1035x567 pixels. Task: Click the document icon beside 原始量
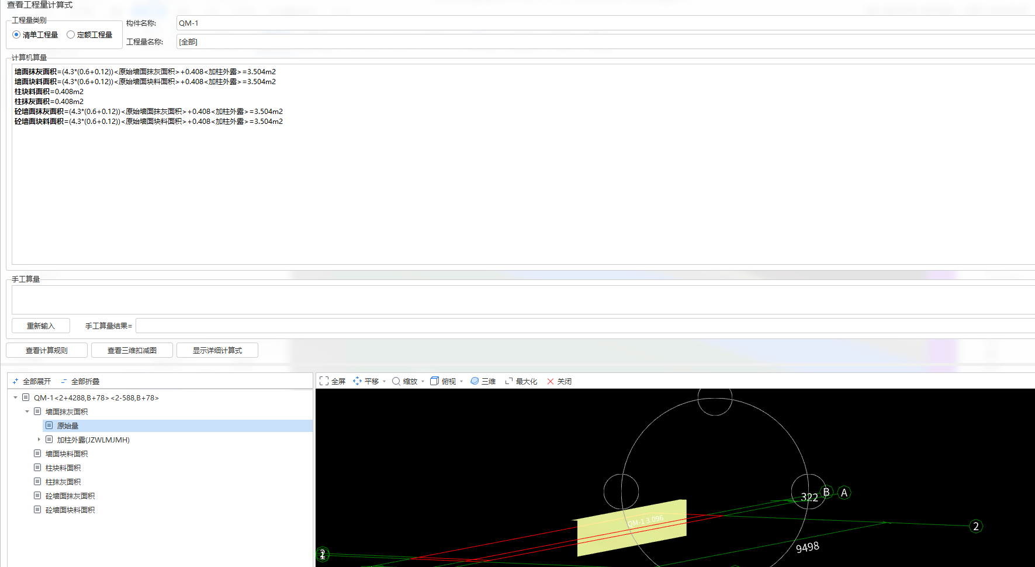pyautogui.click(x=49, y=426)
